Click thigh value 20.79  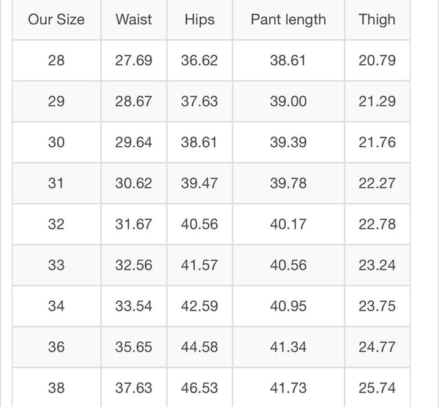(377, 61)
